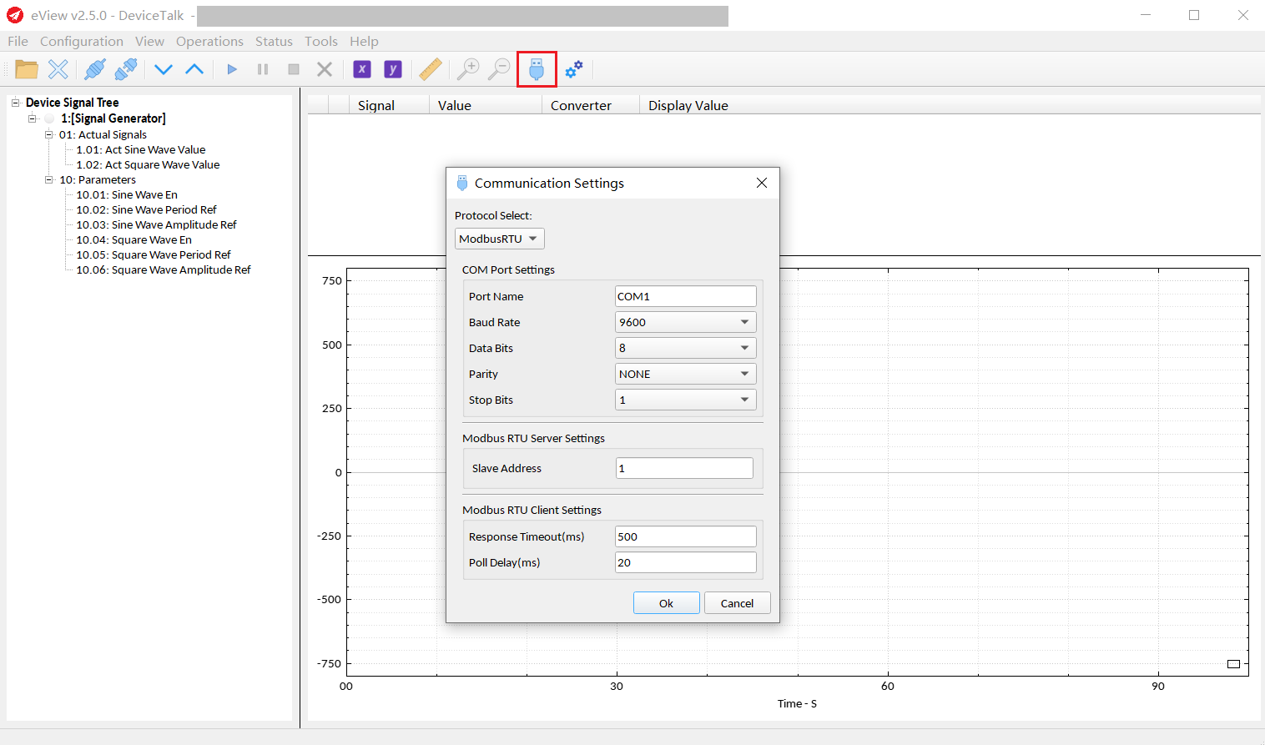Open the Stop Bits dropdown
The image size is (1265, 745).
point(686,400)
